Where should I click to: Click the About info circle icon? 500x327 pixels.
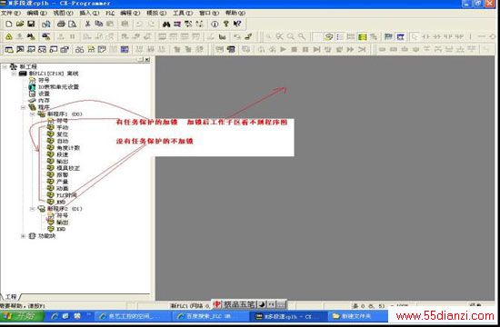click(215, 24)
